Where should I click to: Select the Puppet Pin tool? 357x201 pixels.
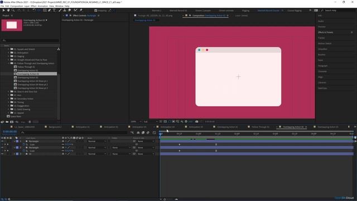81,10
